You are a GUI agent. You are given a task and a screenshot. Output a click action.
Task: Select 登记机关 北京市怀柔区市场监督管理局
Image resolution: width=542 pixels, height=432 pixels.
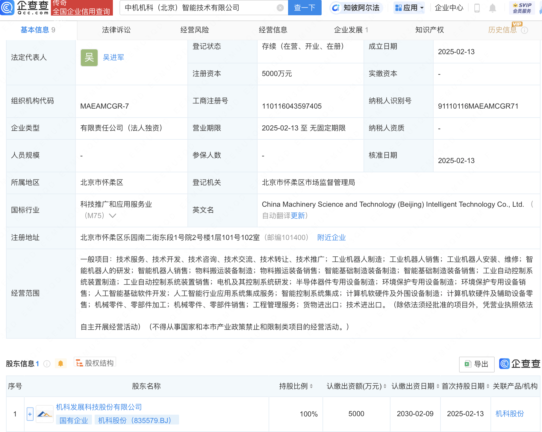(308, 182)
